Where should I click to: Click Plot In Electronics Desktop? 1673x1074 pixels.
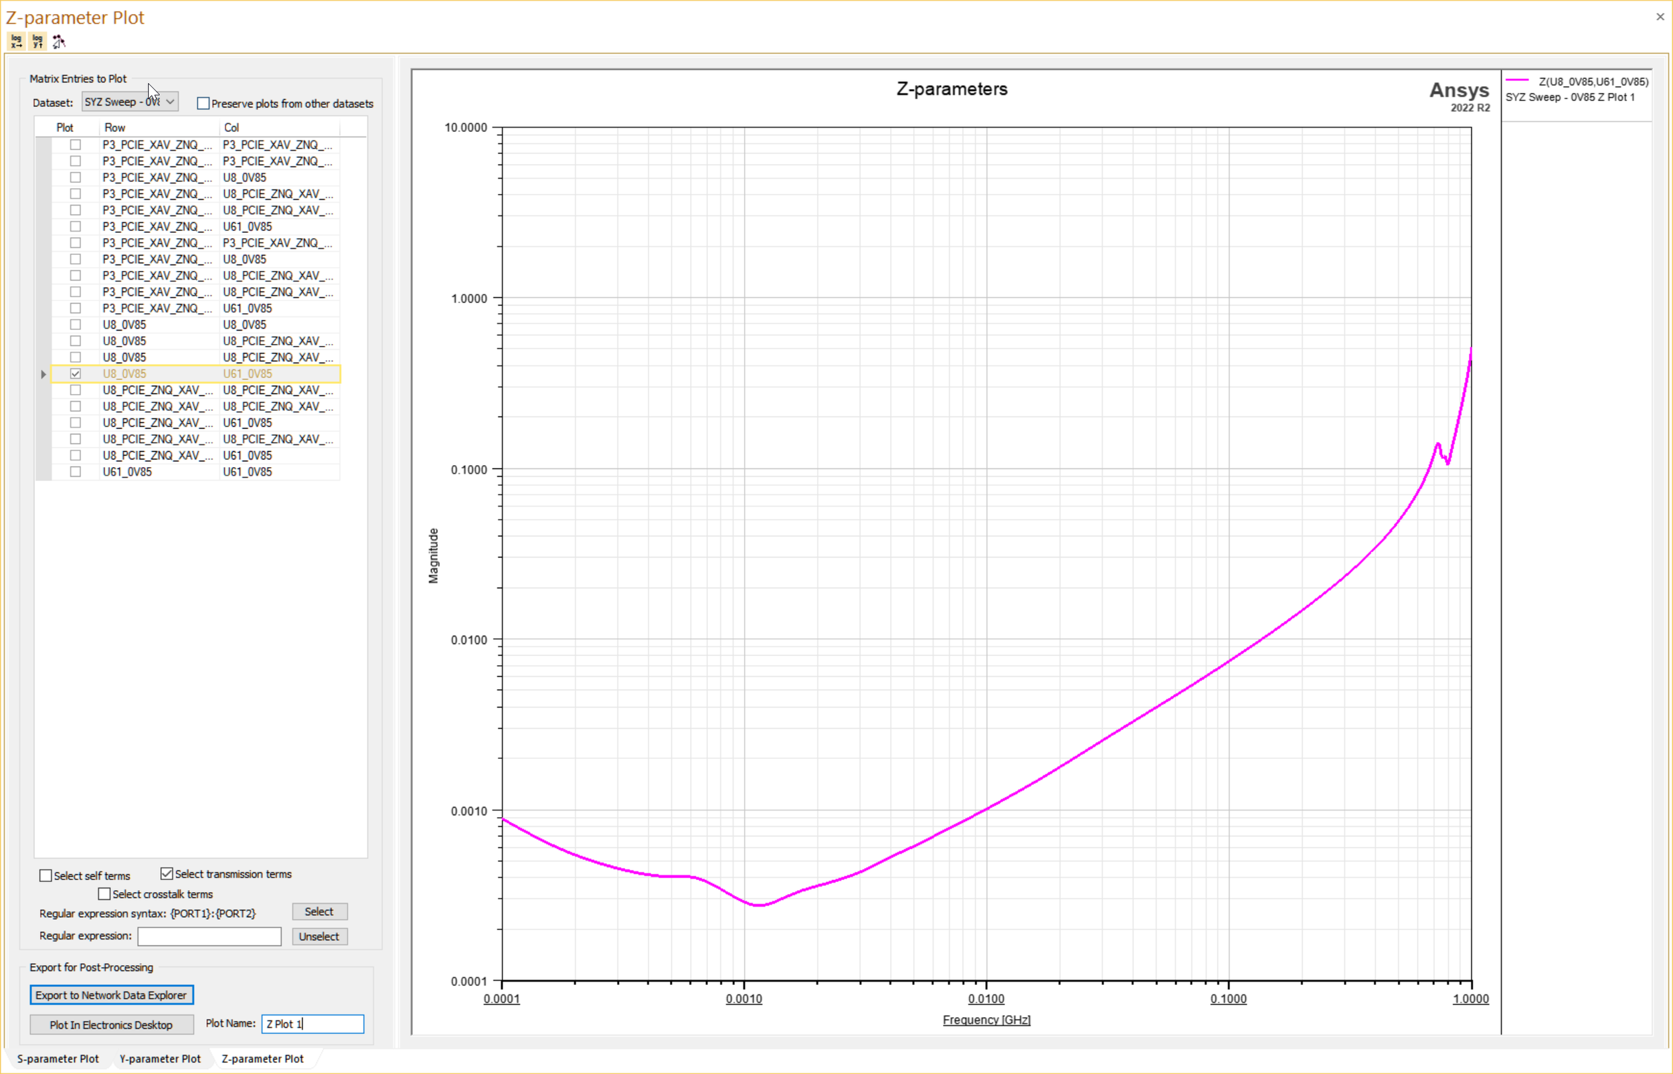tap(112, 1024)
